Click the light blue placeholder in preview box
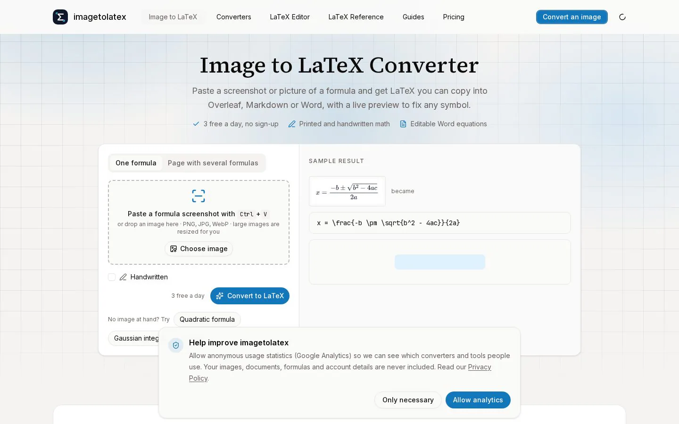The height and width of the screenshot is (424, 679). (x=440, y=262)
